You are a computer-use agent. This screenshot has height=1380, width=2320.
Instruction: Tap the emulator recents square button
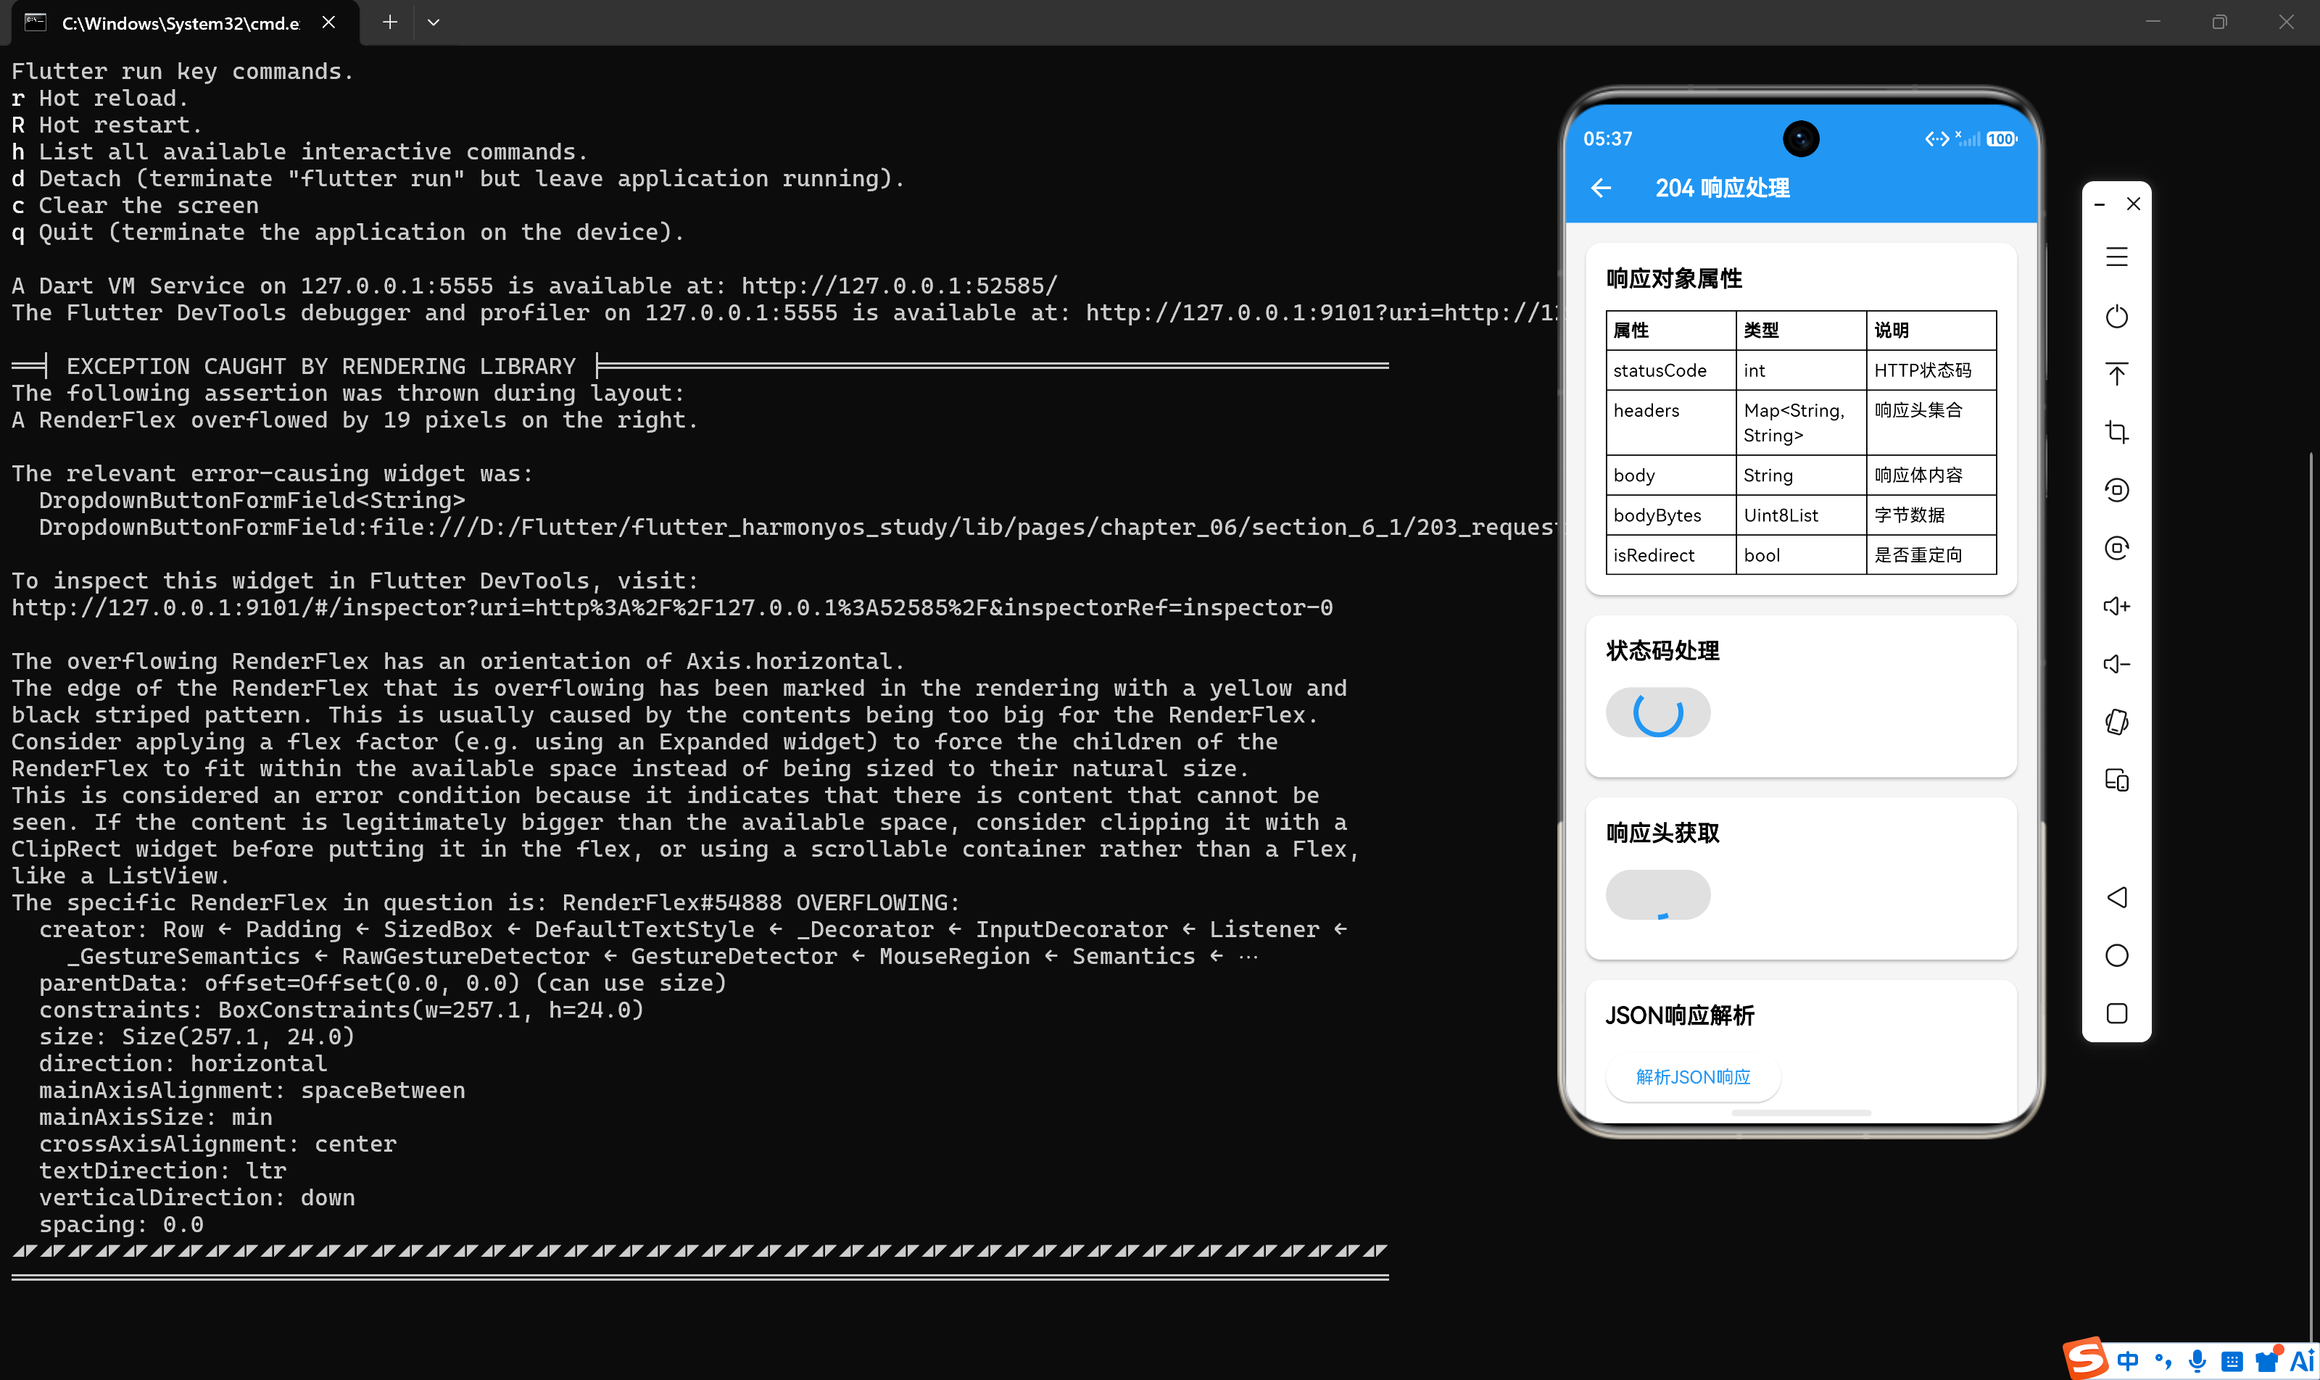click(2116, 1013)
